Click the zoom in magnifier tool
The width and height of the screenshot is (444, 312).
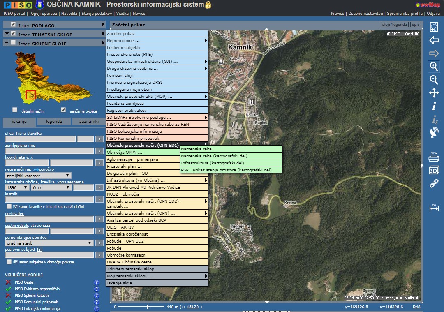[434, 67]
